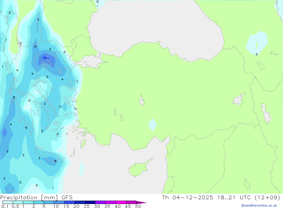Choose the 10–15 mm legend swatch

(59, 202)
